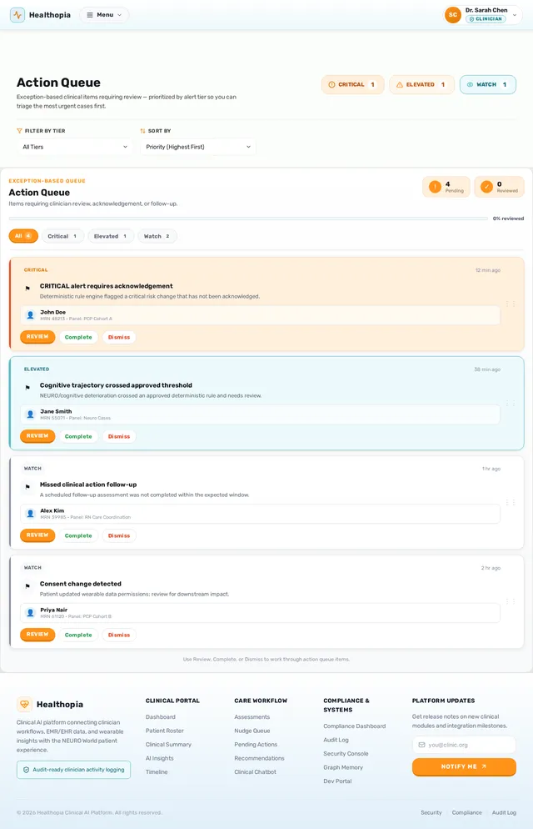
Task: Select the Elevated tab in queue filters
Action: coord(110,236)
